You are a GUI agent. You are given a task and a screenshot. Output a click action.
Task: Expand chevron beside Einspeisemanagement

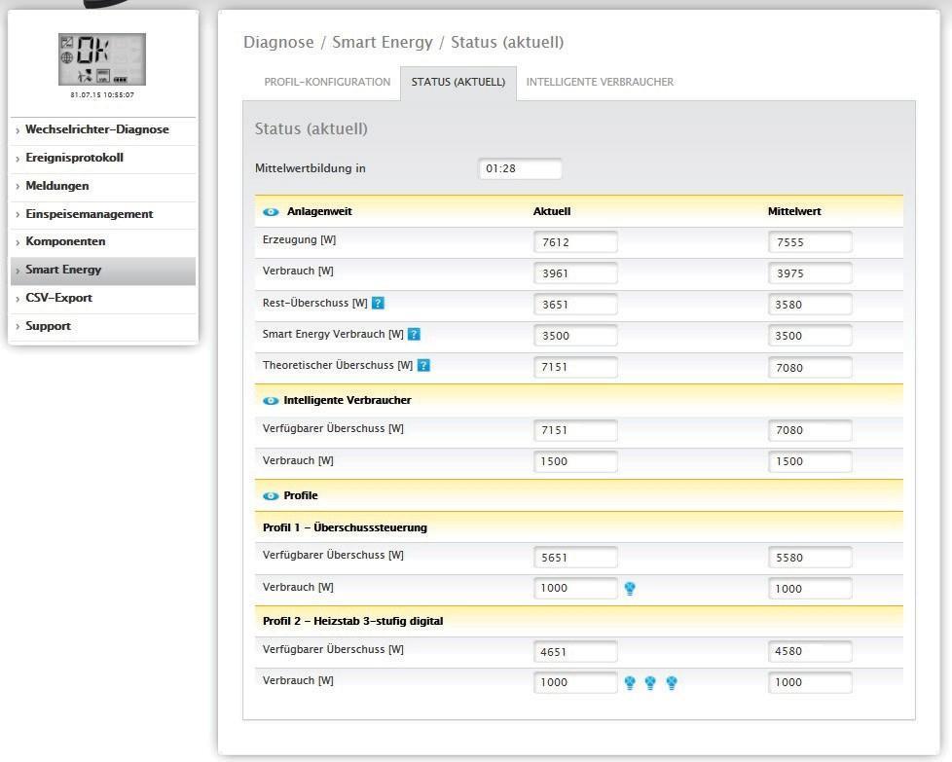pos(18,215)
